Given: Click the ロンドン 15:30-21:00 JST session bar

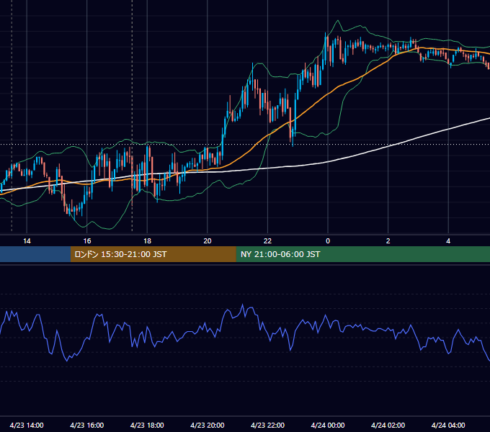Looking at the screenshot, I should point(153,254).
